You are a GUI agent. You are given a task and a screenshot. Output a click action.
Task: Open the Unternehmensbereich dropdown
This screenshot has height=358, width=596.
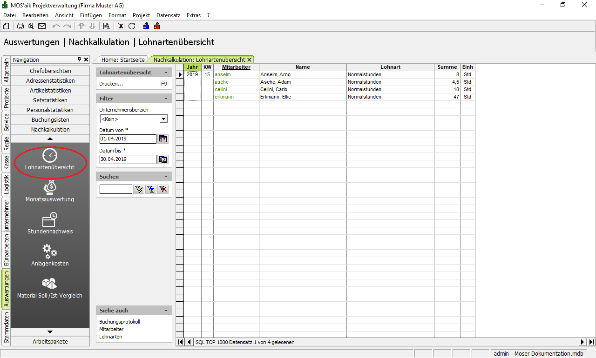click(x=163, y=119)
